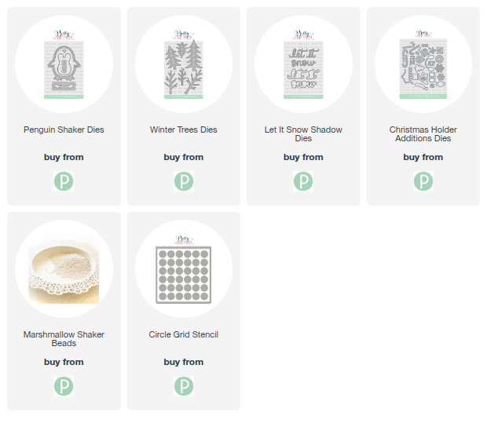The width and height of the screenshot is (487, 427).
Task: Click the green P icon under Penguin Shaker Dies
Action: coord(64,182)
